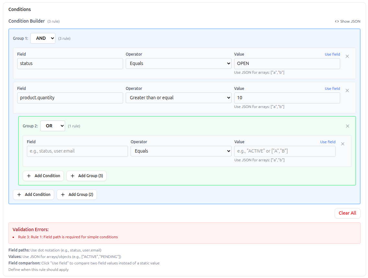The image size is (368, 278).
Task: Click Use field link on the status rule
Action: (x=332, y=54)
